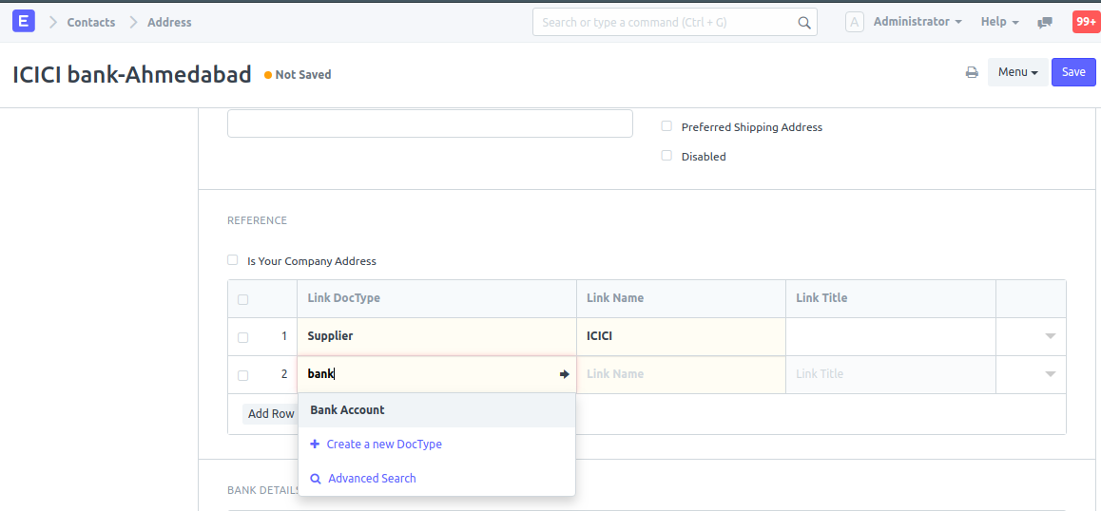Click the Not Saved status indicator
Viewport: 1101px width, 511px height.
(x=298, y=74)
